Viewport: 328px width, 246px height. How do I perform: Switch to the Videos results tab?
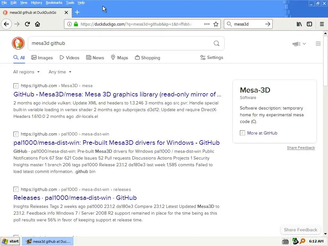coord(70,58)
